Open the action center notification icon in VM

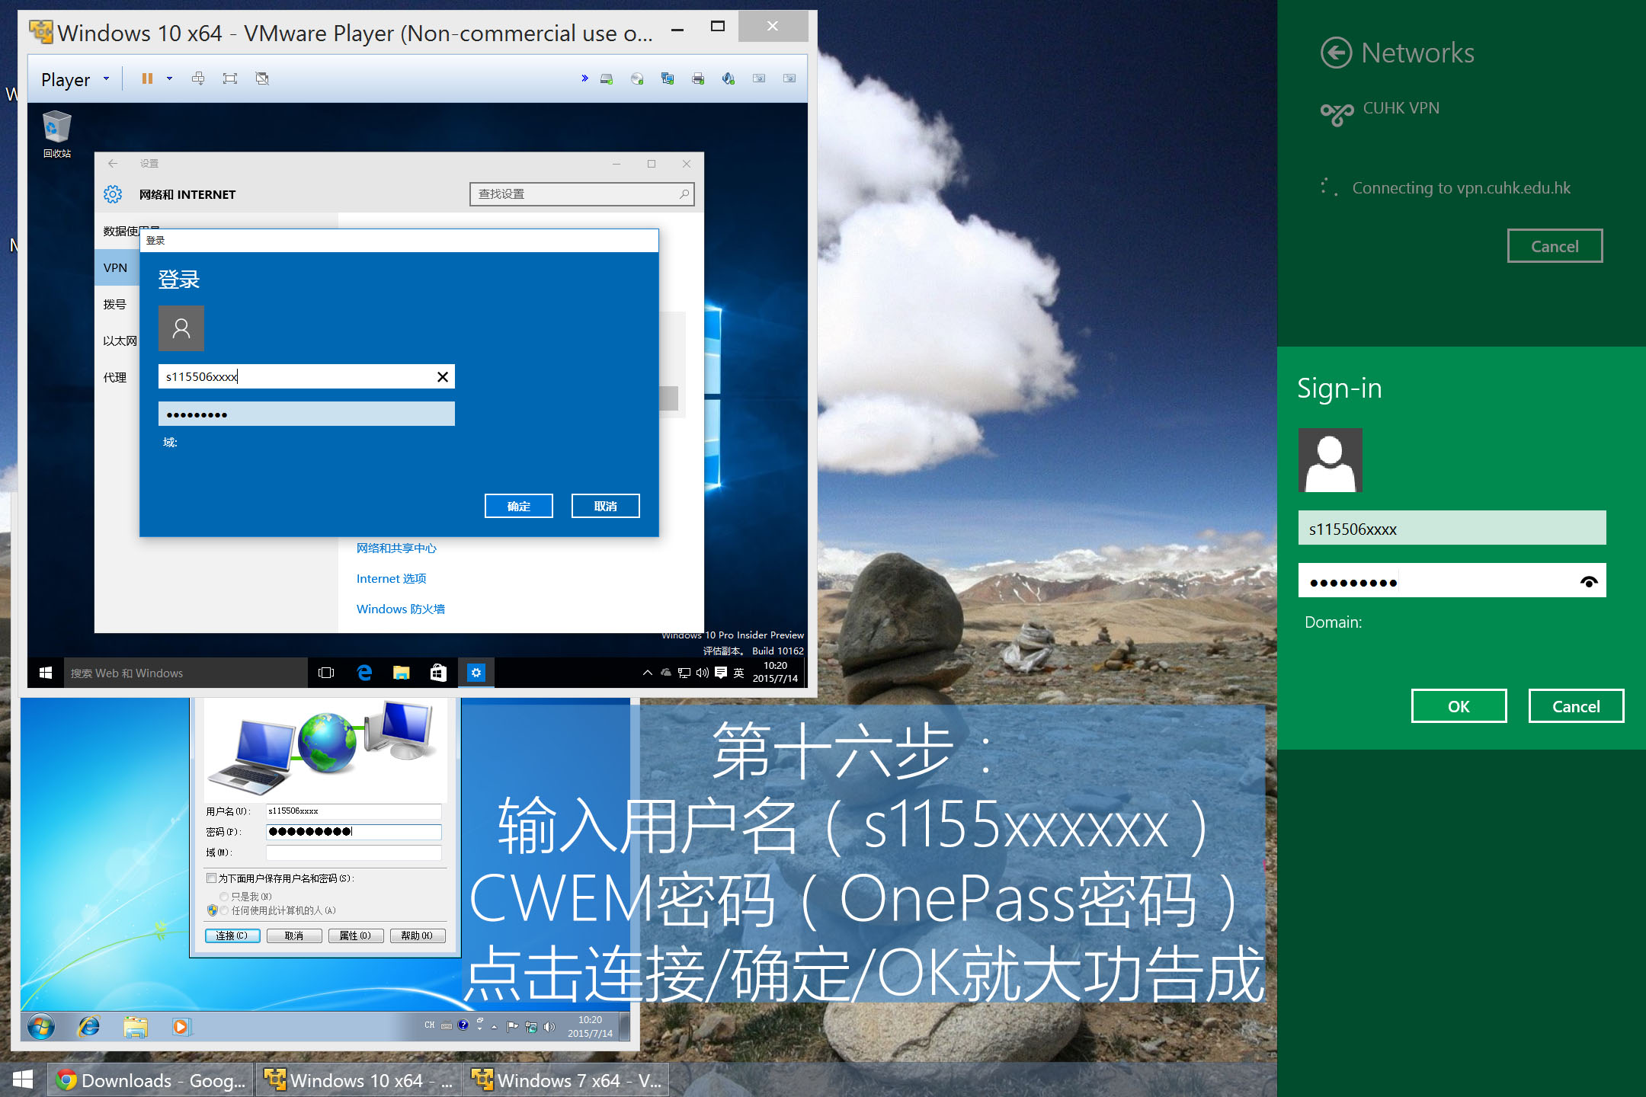[x=720, y=673]
